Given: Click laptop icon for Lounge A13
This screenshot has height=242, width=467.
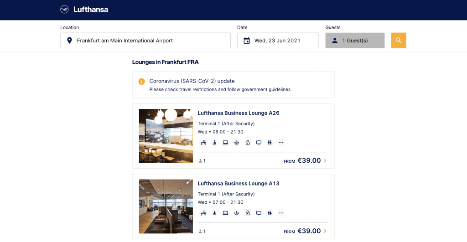Looking at the screenshot, I should (x=225, y=213).
